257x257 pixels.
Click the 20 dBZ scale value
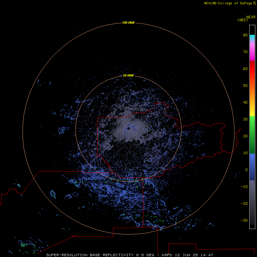coord(245,136)
